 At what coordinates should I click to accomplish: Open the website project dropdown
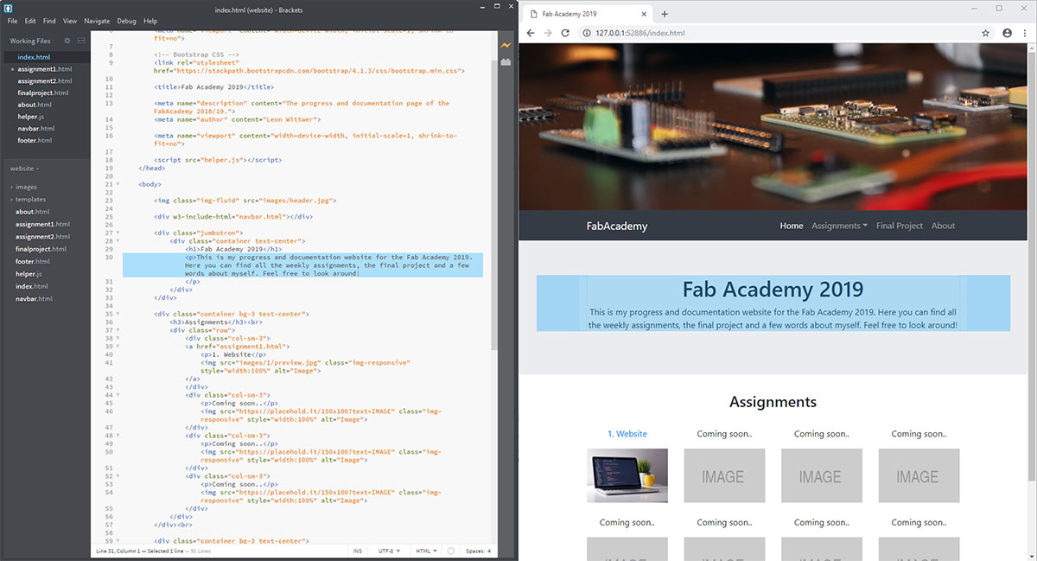point(25,169)
